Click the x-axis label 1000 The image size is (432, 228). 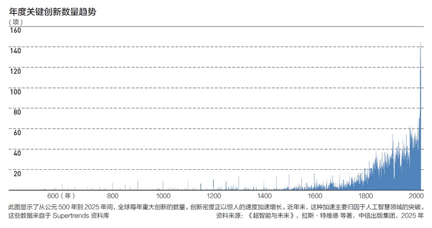pyautogui.click(x=164, y=196)
